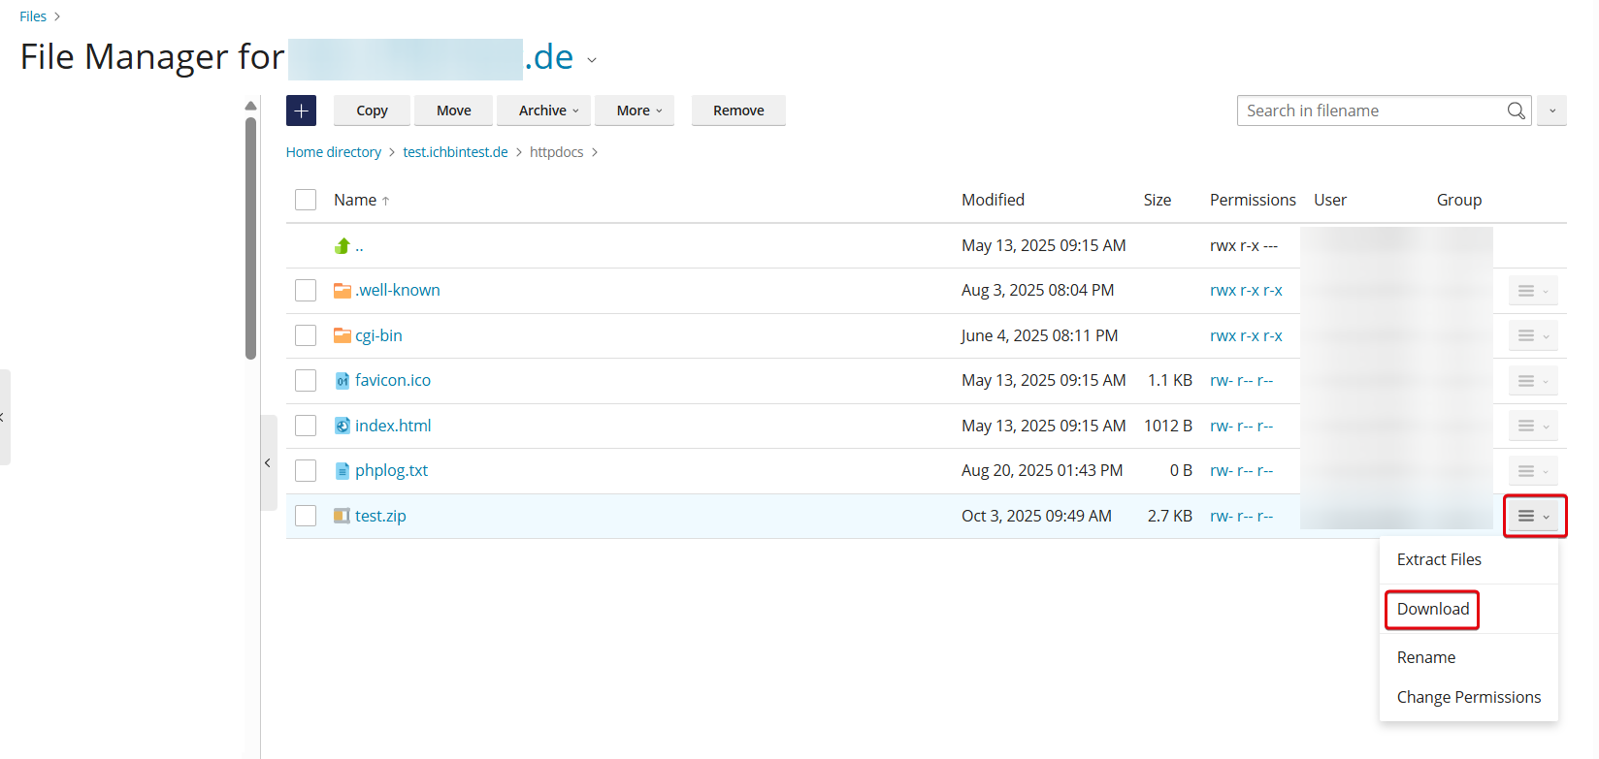The height and width of the screenshot is (759, 1599).
Task: Open the favicon.ico file
Action: pos(393,380)
